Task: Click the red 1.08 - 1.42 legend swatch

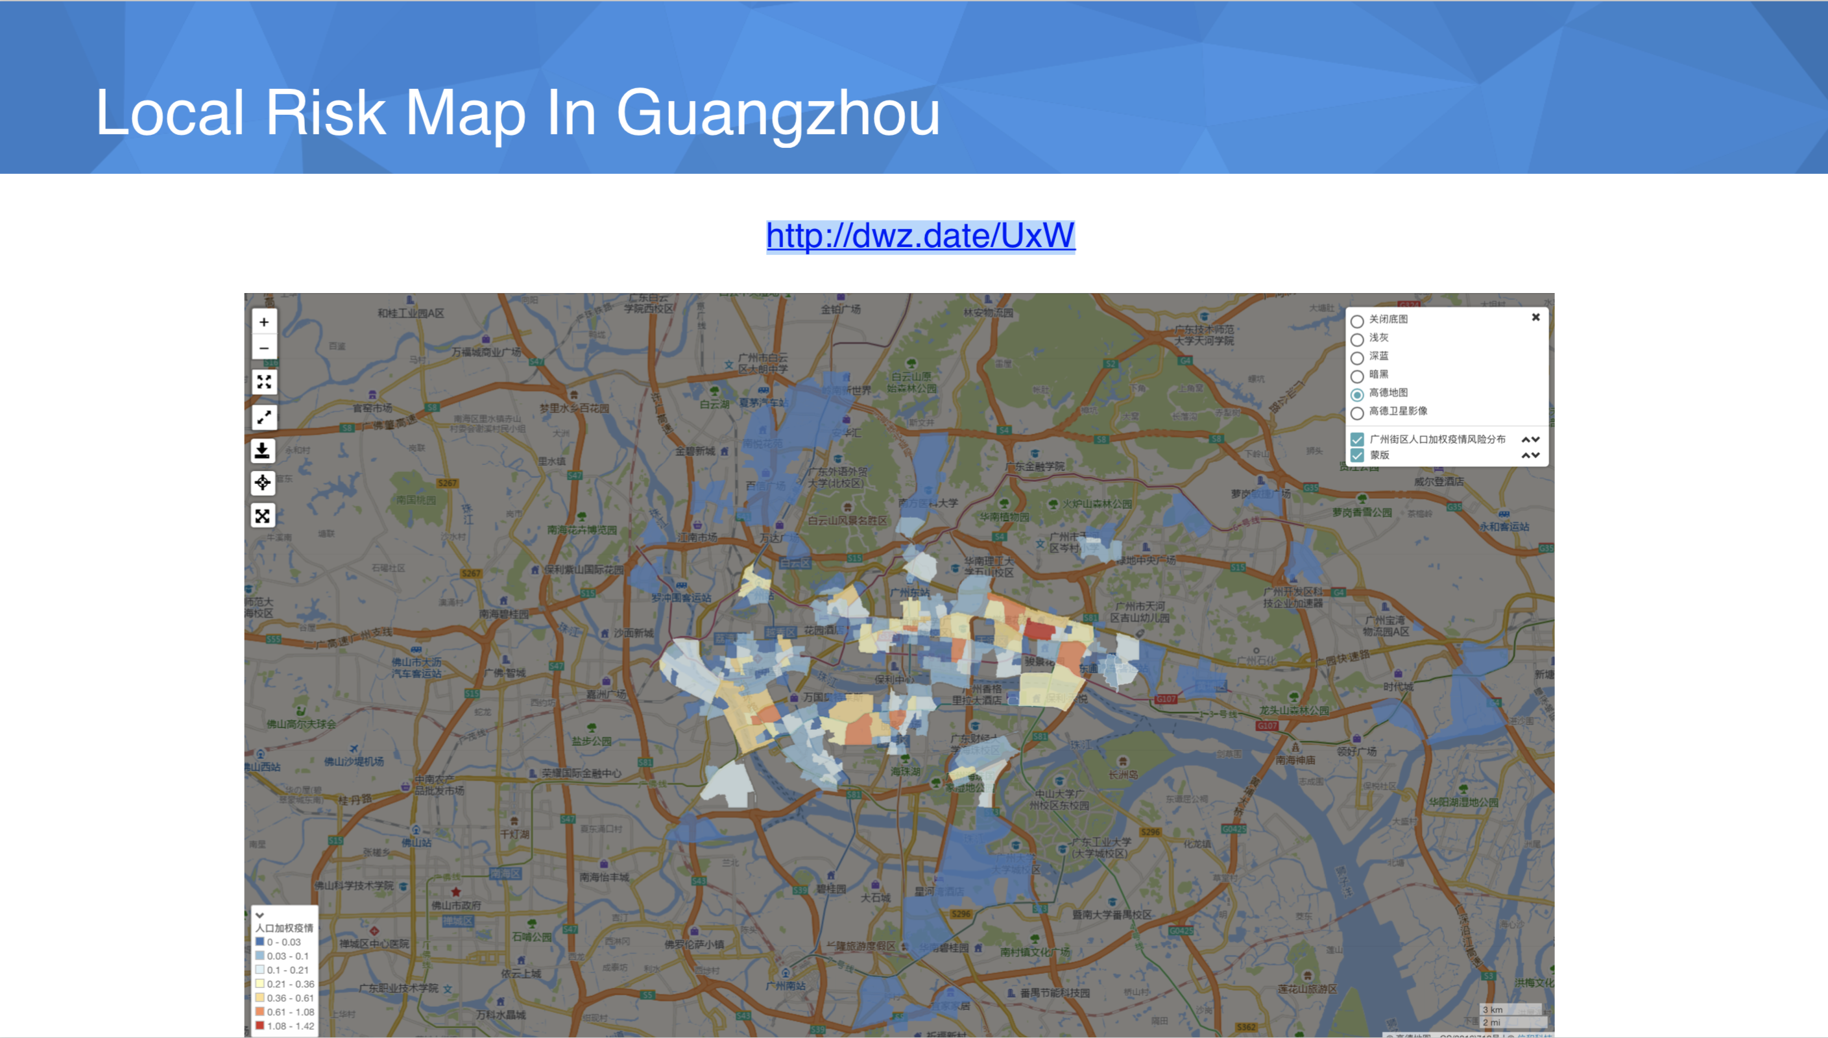Action: 260,1025
